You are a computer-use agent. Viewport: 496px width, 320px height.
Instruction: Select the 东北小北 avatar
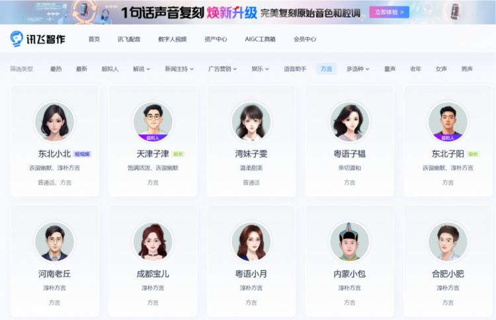[x=54, y=122]
